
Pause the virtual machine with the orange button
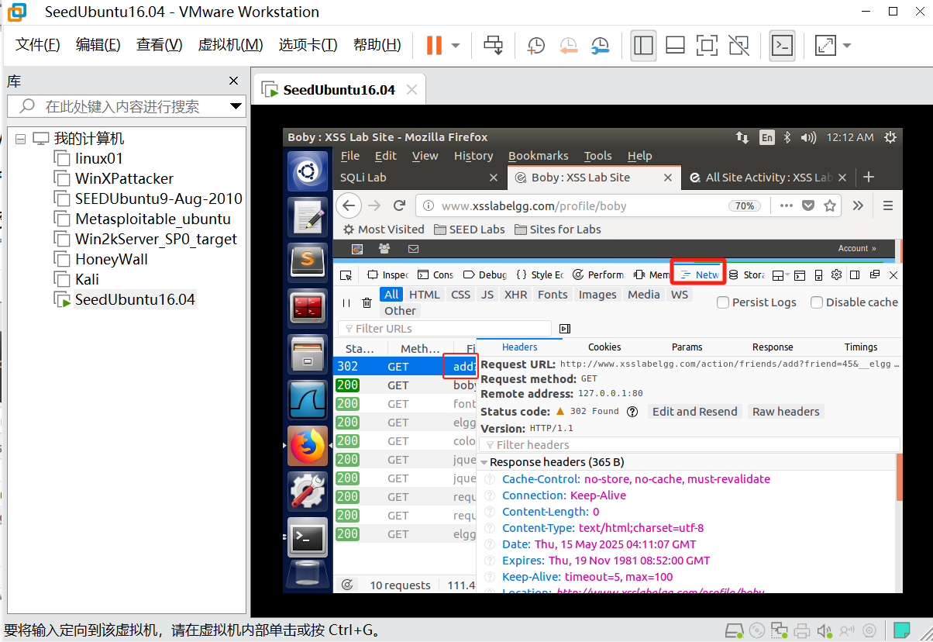point(434,46)
